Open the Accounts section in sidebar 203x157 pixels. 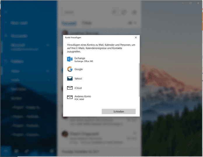coord(19,36)
